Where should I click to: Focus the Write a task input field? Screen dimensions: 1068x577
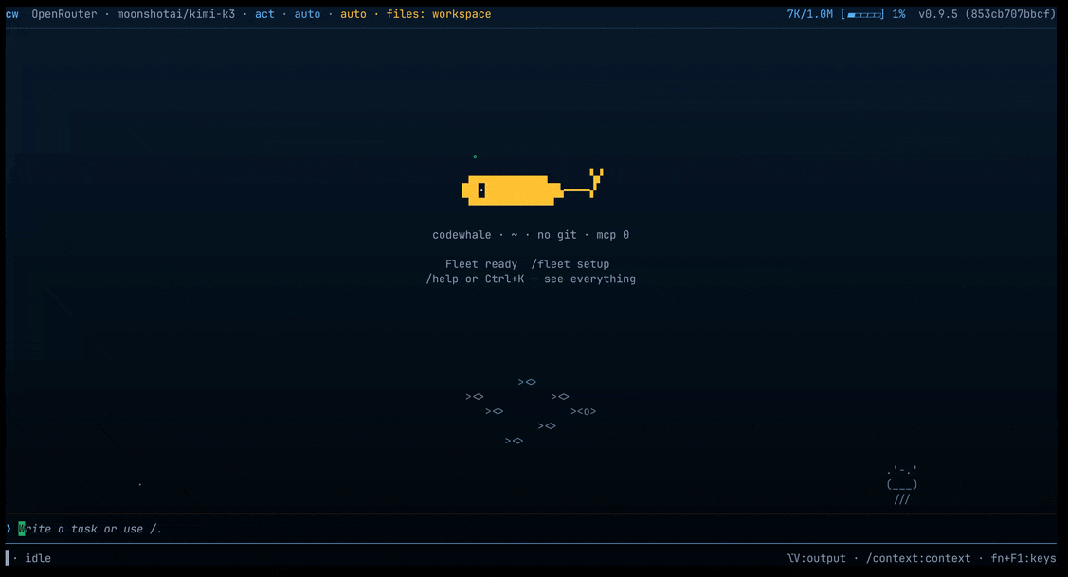click(x=531, y=529)
